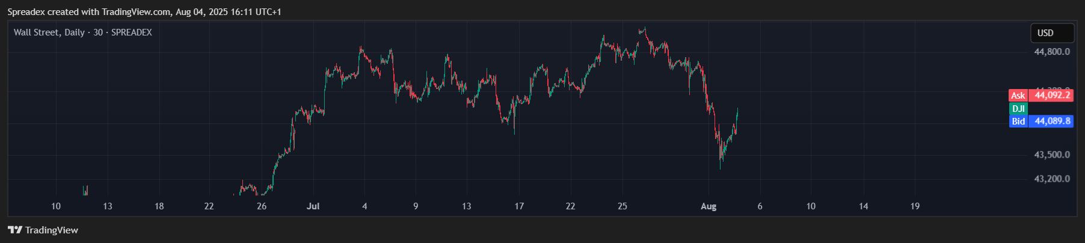The width and height of the screenshot is (1085, 243).
Task: Click the 26 date label before Jul
Action: point(262,206)
